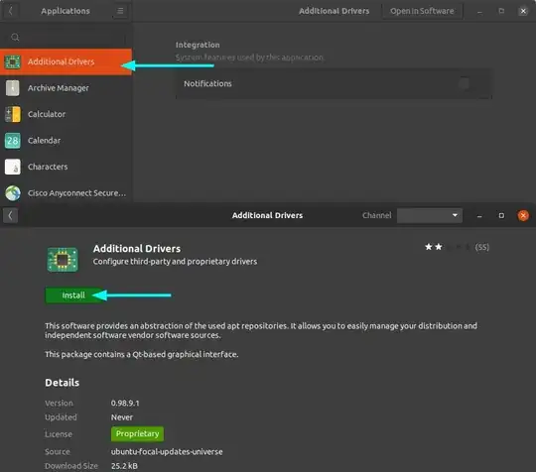Choose the Characters app icon
Image resolution: width=536 pixels, height=472 pixels.
pyautogui.click(x=13, y=167)
